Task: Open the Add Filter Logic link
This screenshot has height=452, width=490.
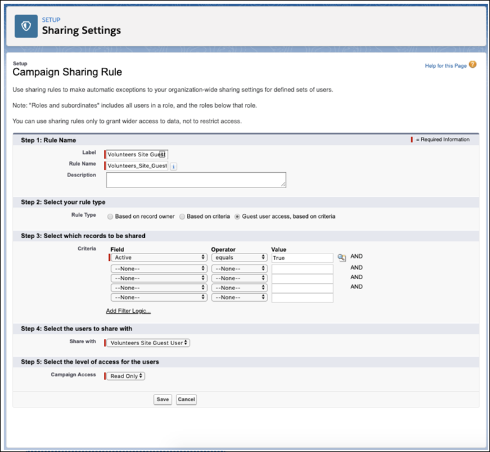Action: (x=128, y=311)
